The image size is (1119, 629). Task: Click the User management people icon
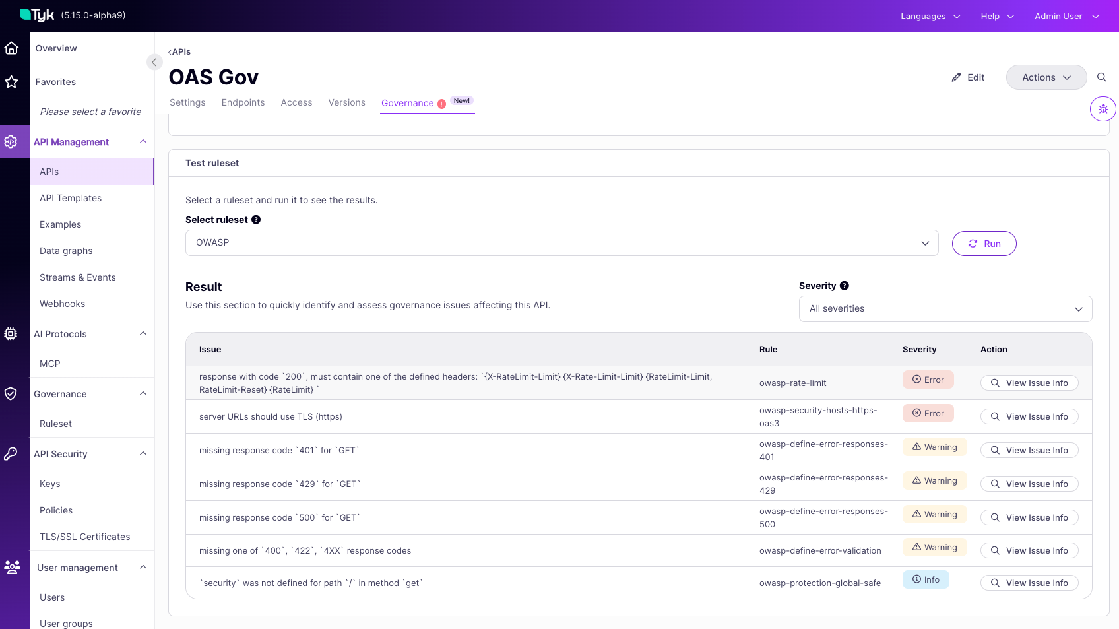click(13, 567)
